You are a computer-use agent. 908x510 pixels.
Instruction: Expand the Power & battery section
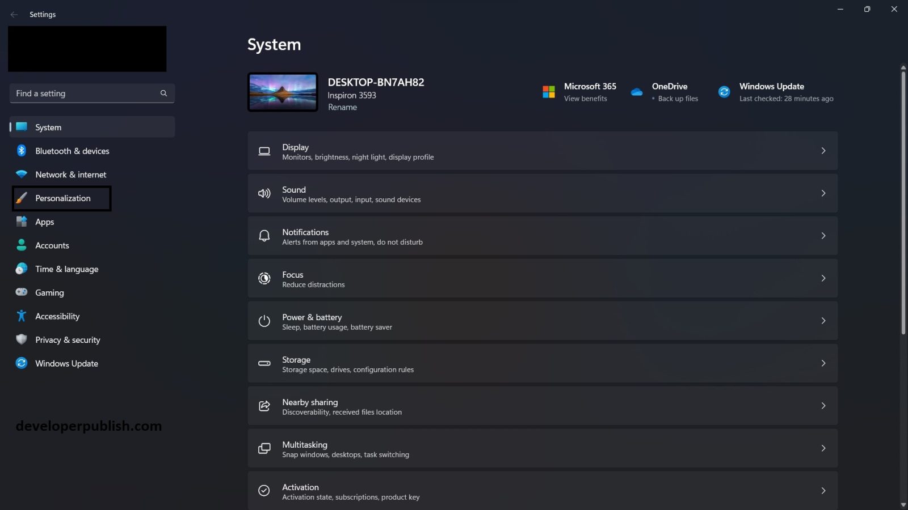coord(823,320)
